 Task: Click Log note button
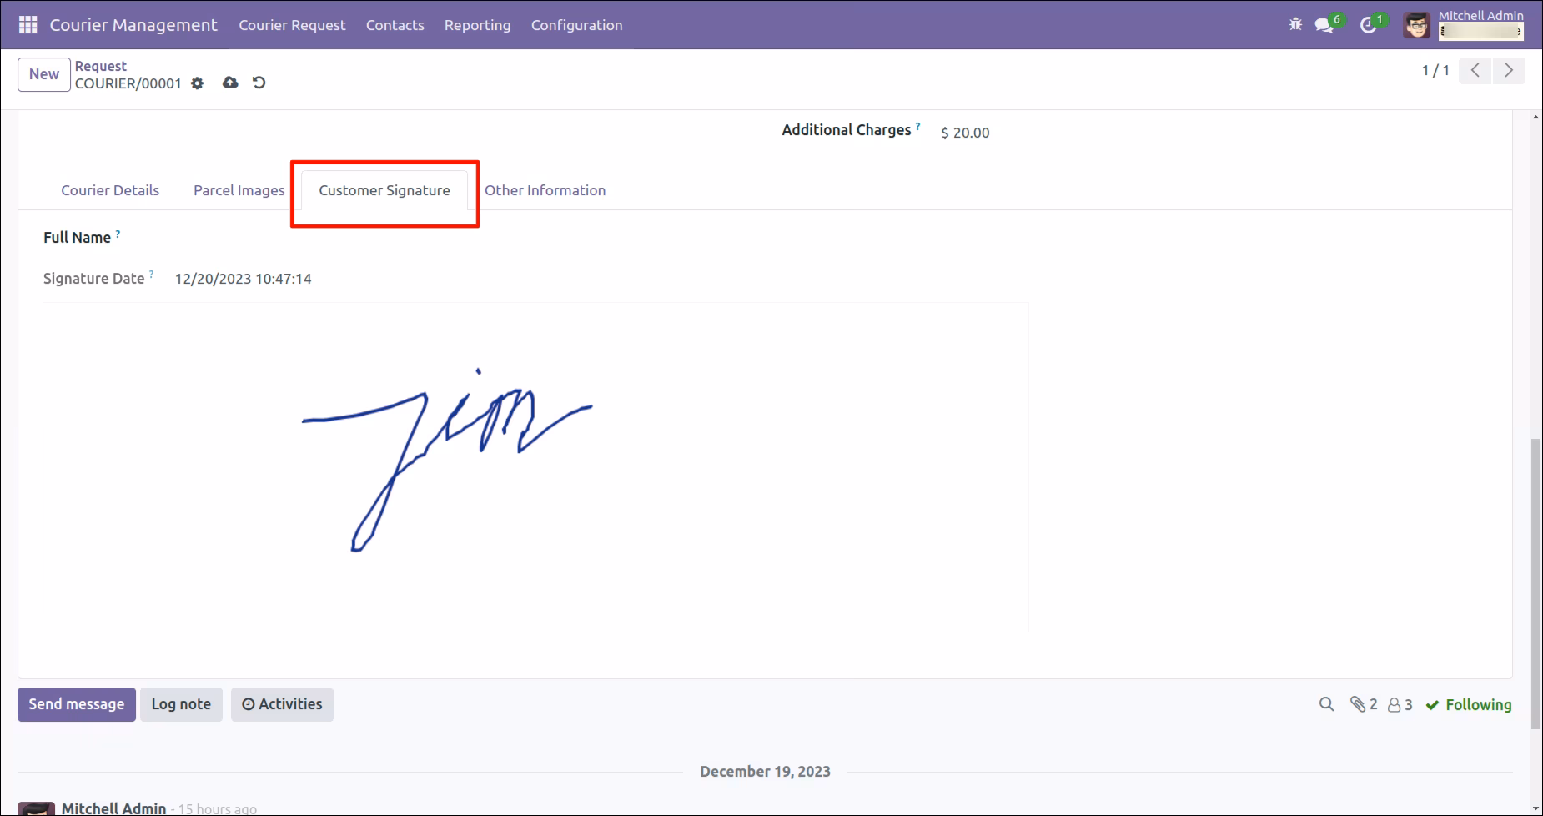point(181,704)
